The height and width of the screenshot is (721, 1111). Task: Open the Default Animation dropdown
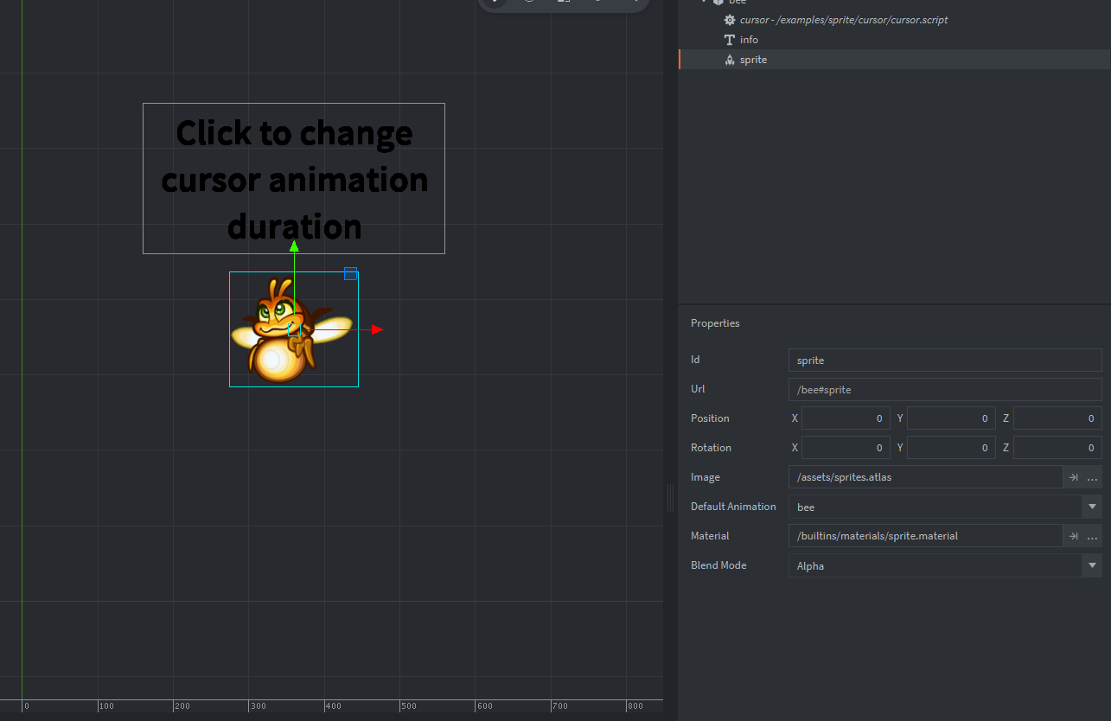(x=945, y=507)
